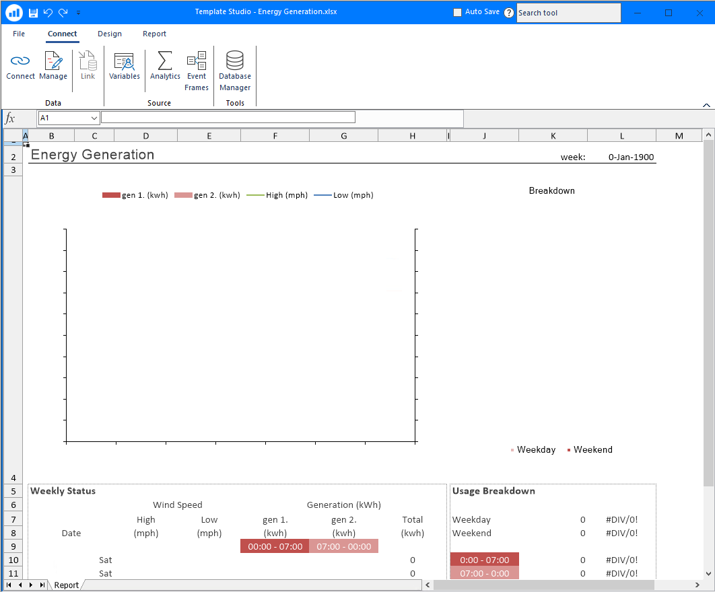Viewport: 715px width, 592px height.
Task: Go to the last sheet tab
Action: (42, 585)
